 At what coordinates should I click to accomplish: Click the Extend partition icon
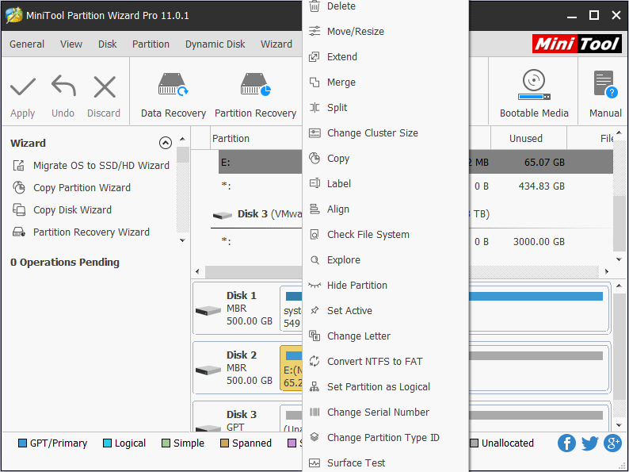pos(314,56)
